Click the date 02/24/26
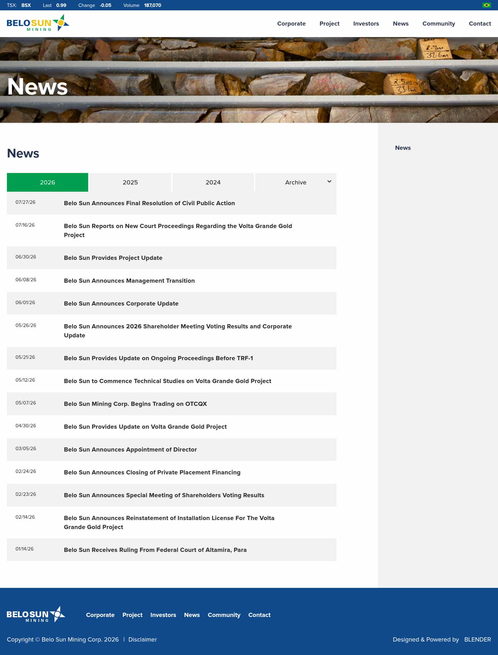This screenshot has height=655, width=498. 26,471
